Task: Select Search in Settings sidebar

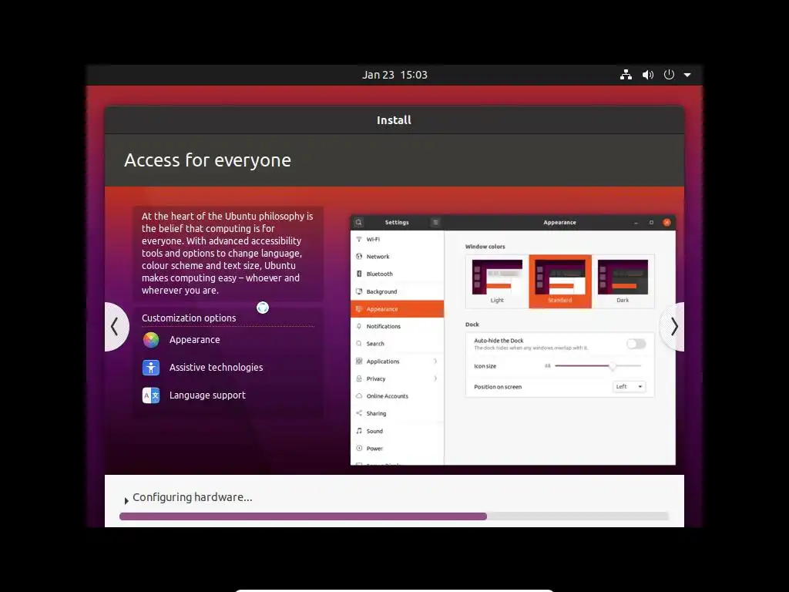Action: (x=397, y=344)
